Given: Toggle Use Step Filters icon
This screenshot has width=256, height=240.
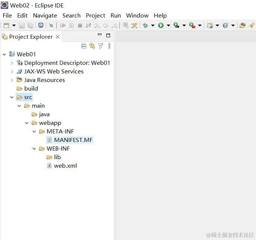Looking at the screenshot, I should (134, 25).
